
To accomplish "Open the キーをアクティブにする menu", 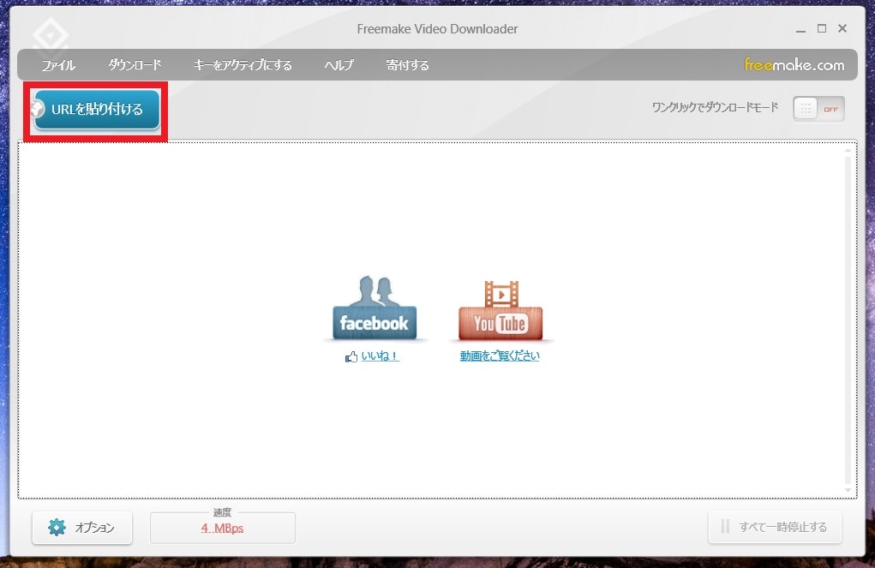I will point(243,65).
